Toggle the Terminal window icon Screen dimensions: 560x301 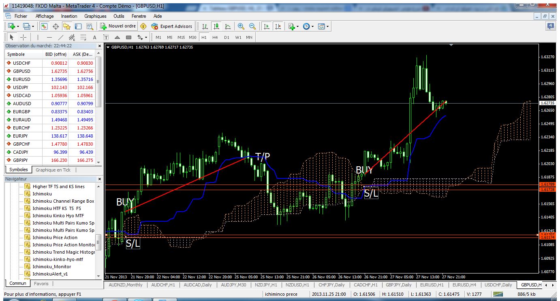click(78, 26)
